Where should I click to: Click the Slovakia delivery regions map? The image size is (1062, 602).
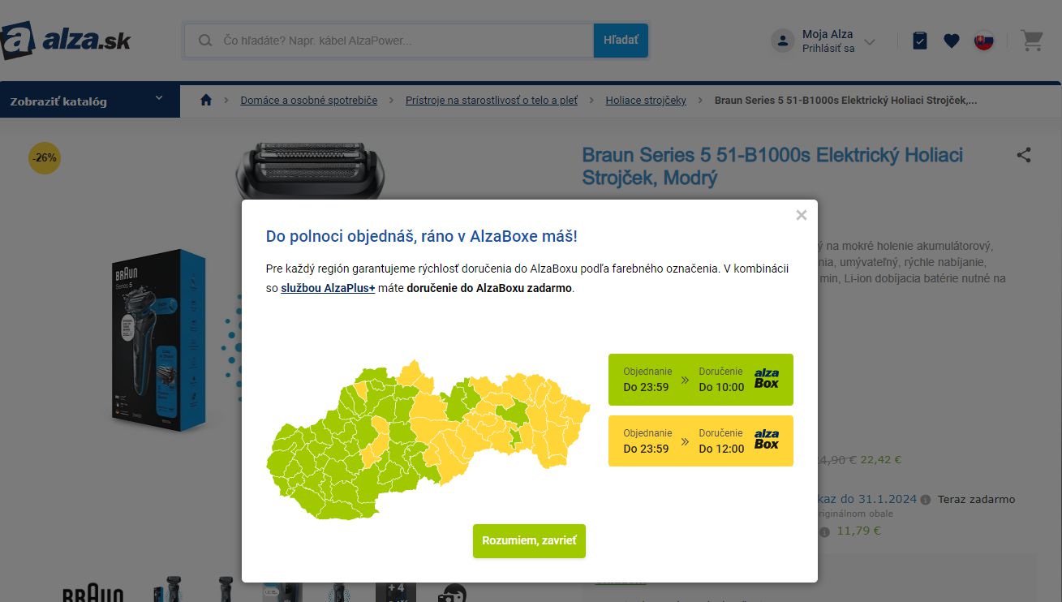tap(428, 438)
